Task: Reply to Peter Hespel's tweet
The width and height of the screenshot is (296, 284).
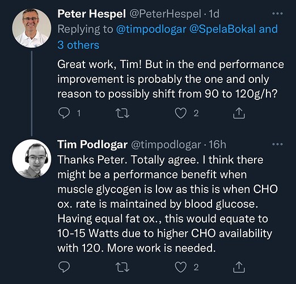Action: 64,113
